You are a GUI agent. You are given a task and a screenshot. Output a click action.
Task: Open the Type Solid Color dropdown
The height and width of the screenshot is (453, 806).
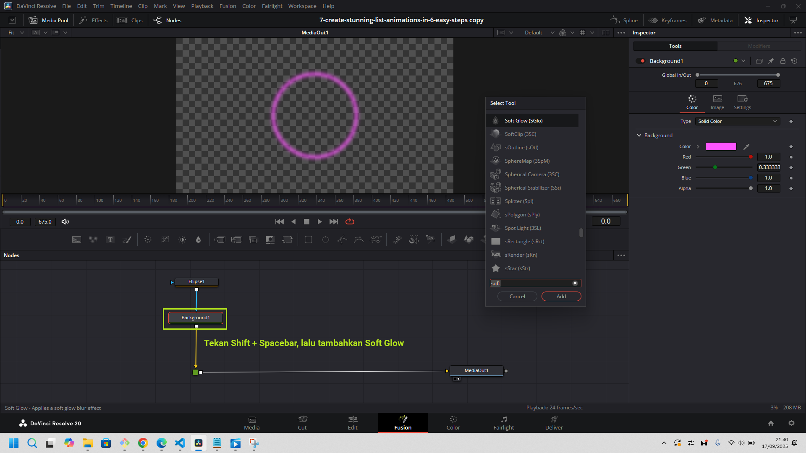(738, 121)
